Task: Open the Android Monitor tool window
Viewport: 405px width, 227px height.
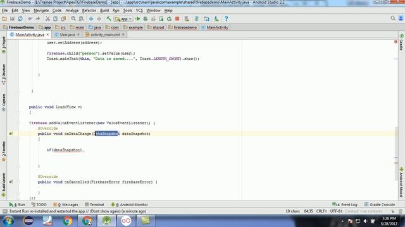Action: click(x=129, y=204)
